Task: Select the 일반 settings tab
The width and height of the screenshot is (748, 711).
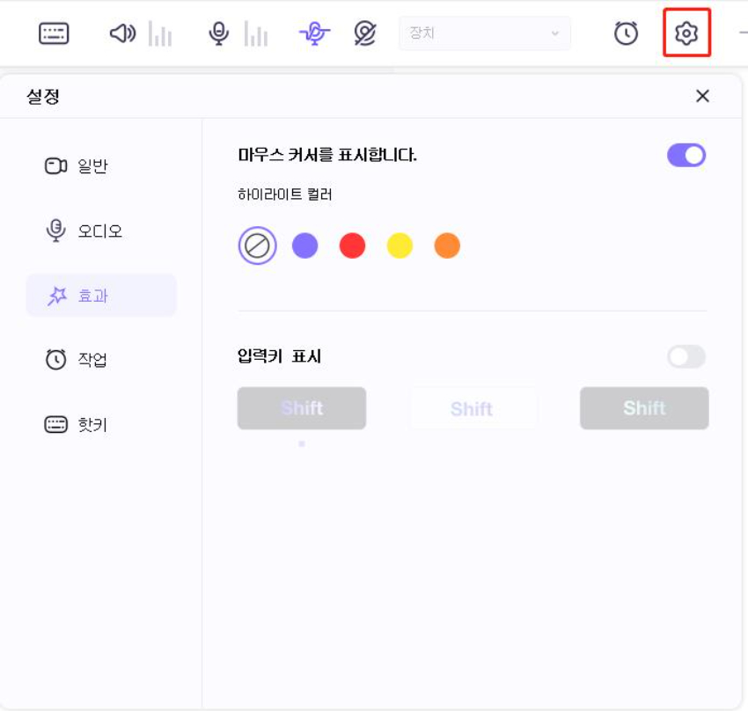Action: [101, 166]
